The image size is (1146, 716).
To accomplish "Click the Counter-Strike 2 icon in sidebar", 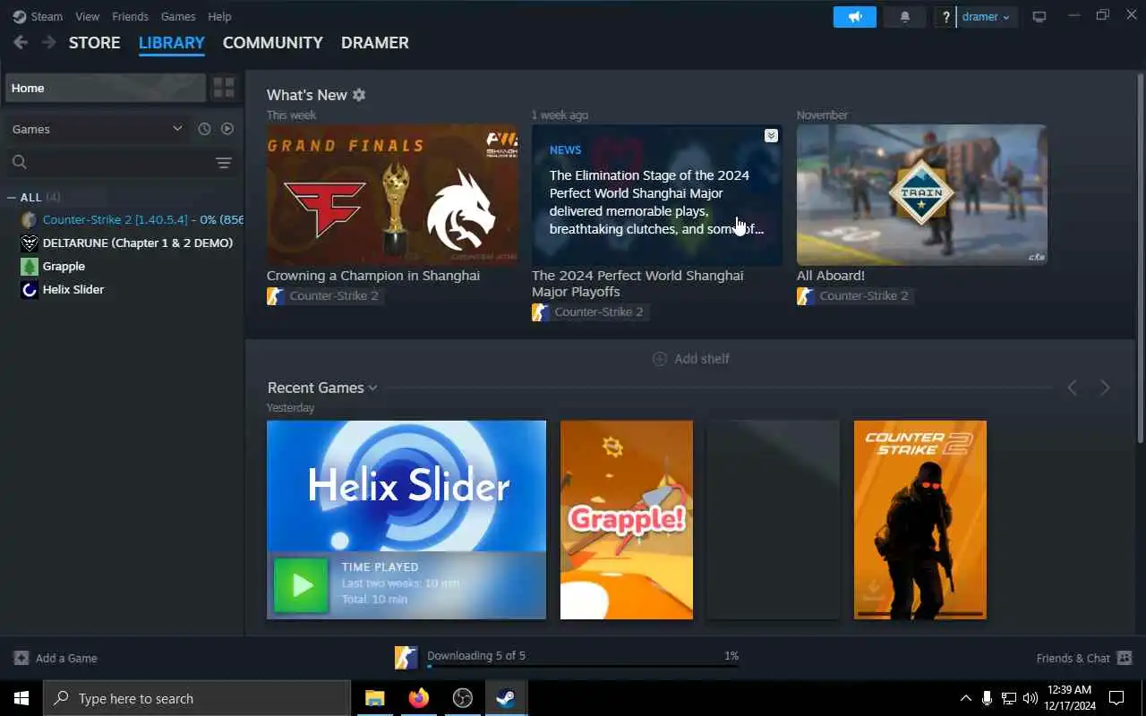I will coord(29,219).
